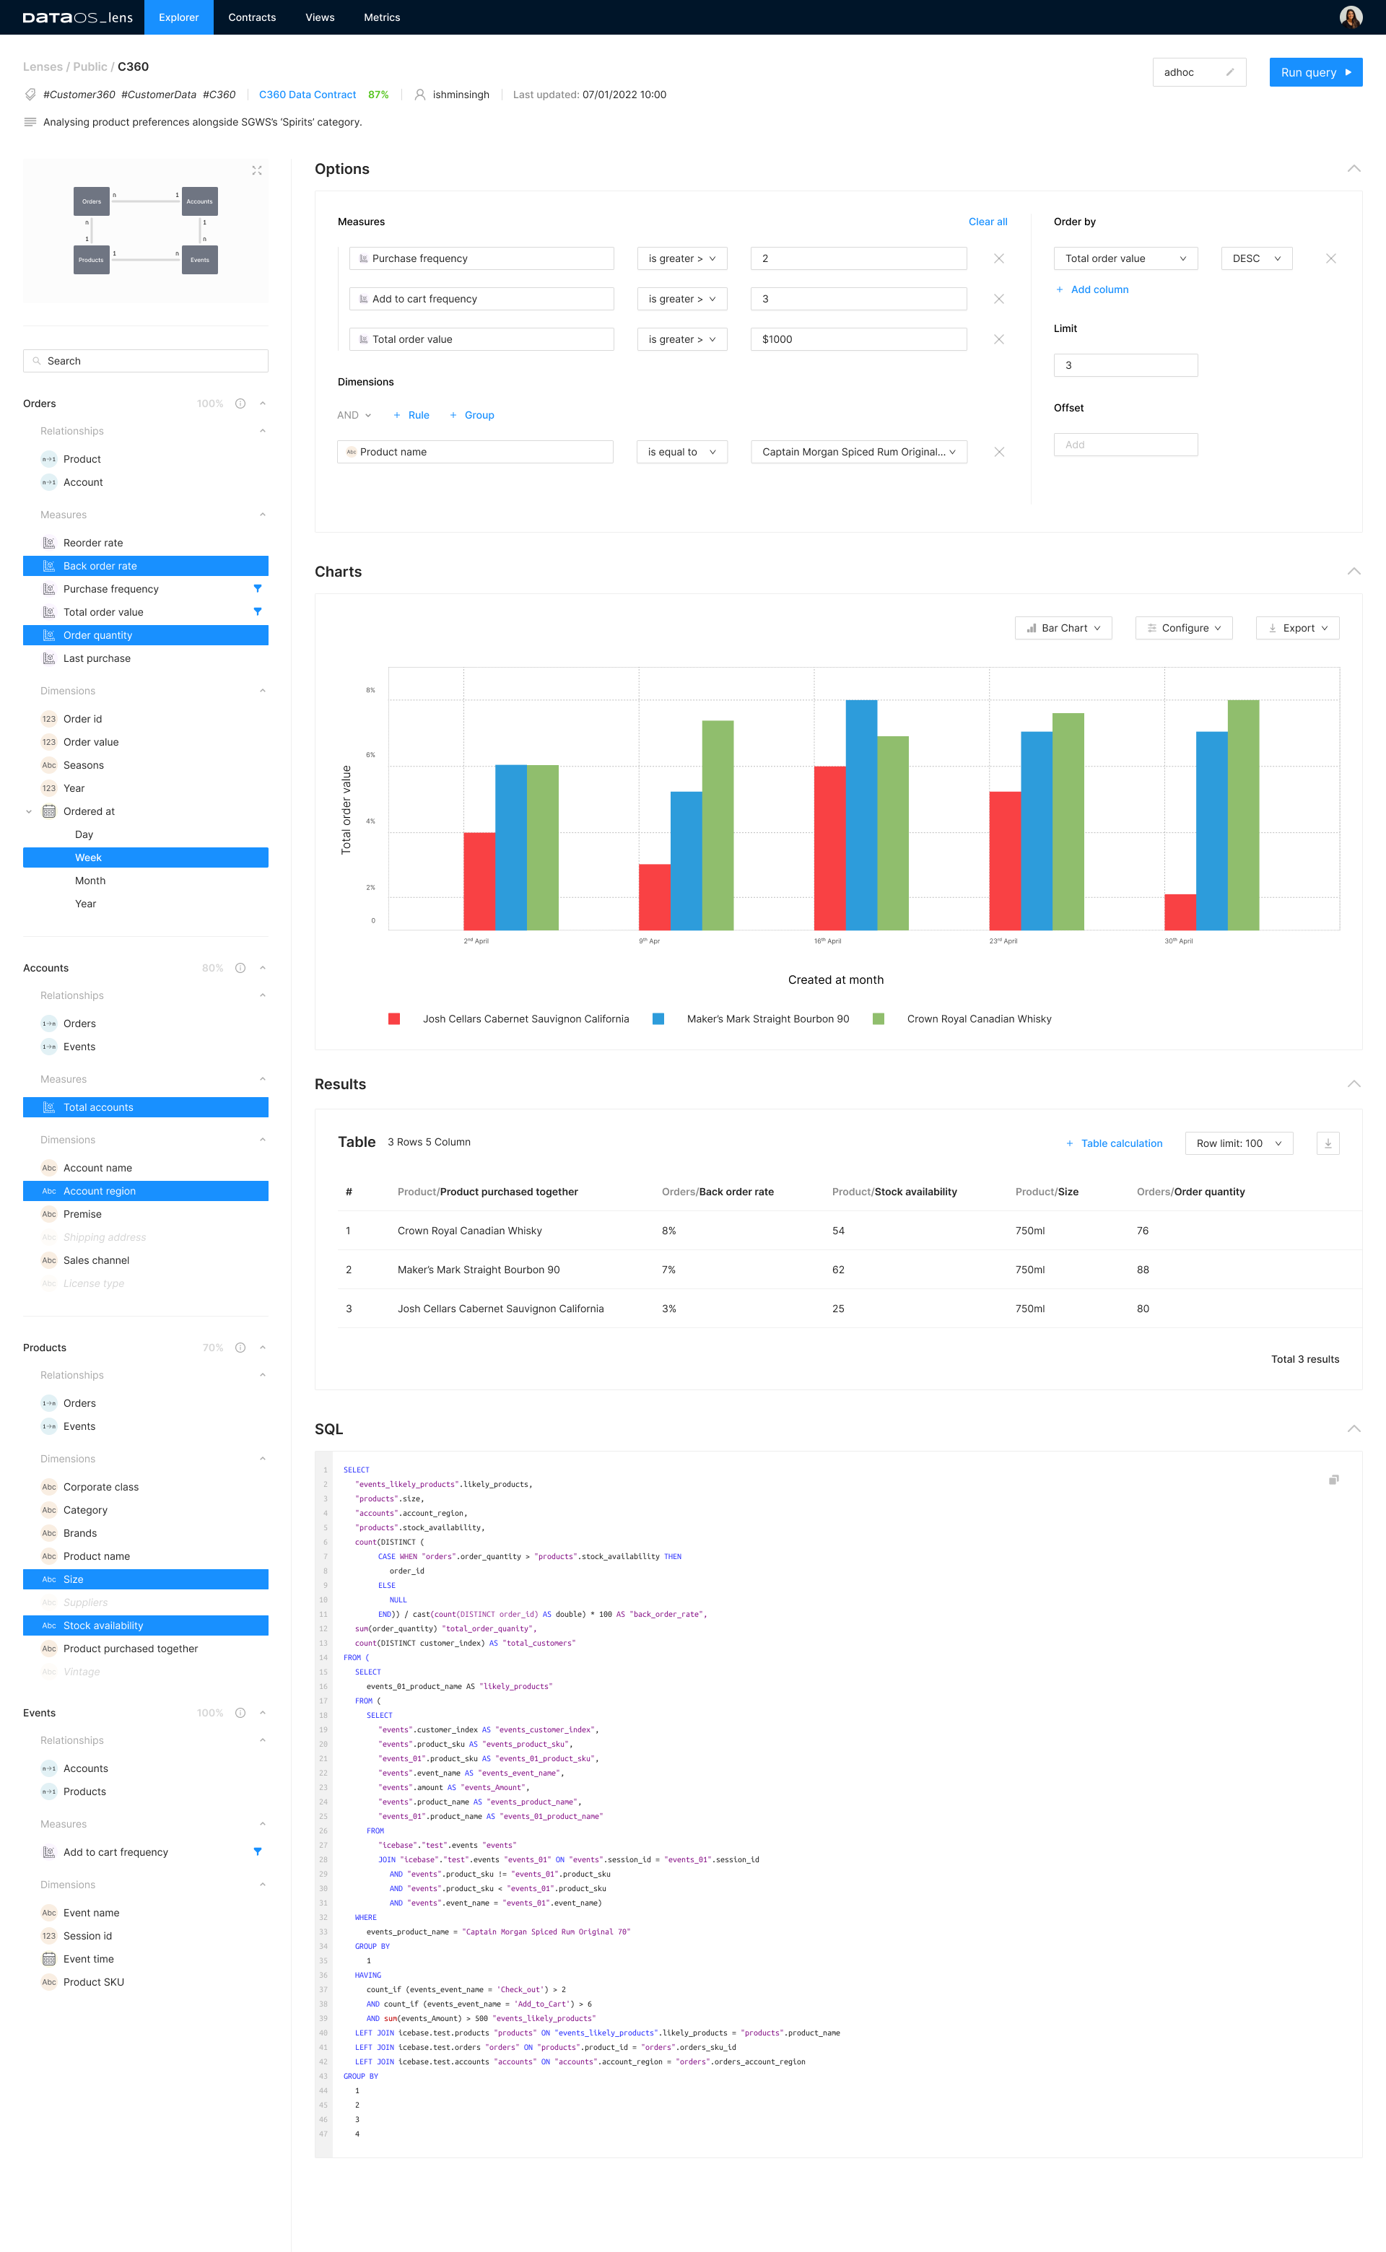This screenshot has width=1386, height=2252.
Task: Click the Orders node in the diagram
Action: tap(92, 201)
